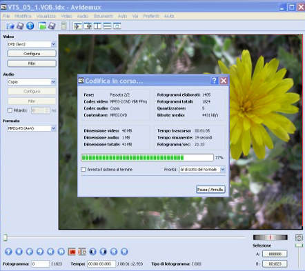Click the green encoding progress bar
The height and width of the screenshot is (271, 305).
[147, 157]
